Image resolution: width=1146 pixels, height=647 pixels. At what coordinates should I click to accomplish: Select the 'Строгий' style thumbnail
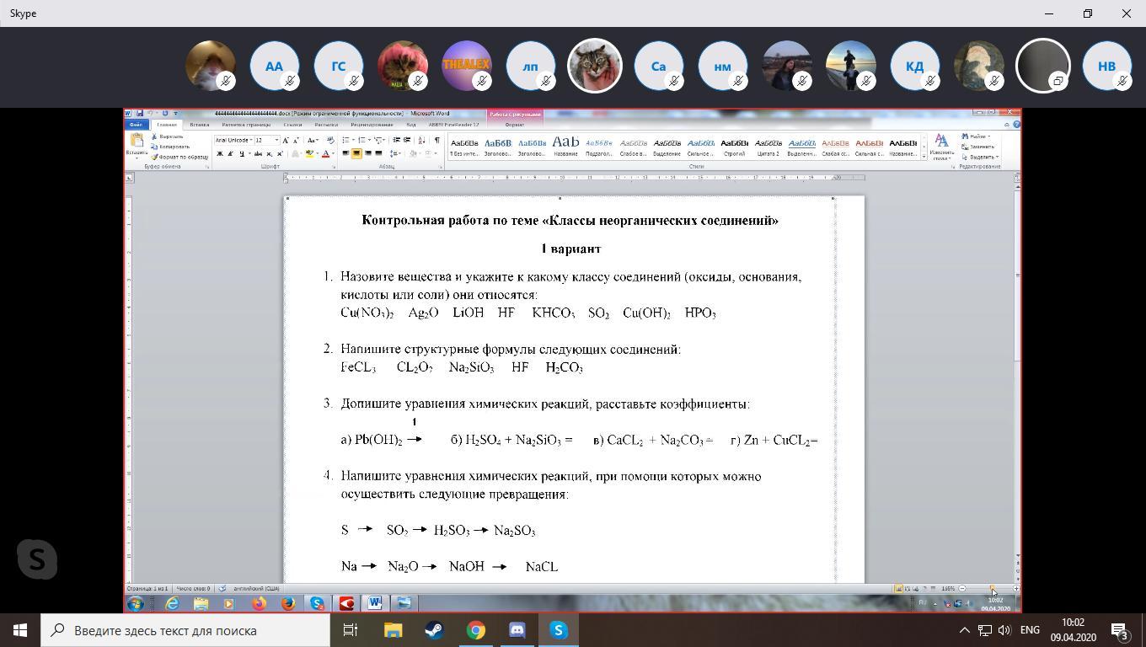(x=734, y=147)
